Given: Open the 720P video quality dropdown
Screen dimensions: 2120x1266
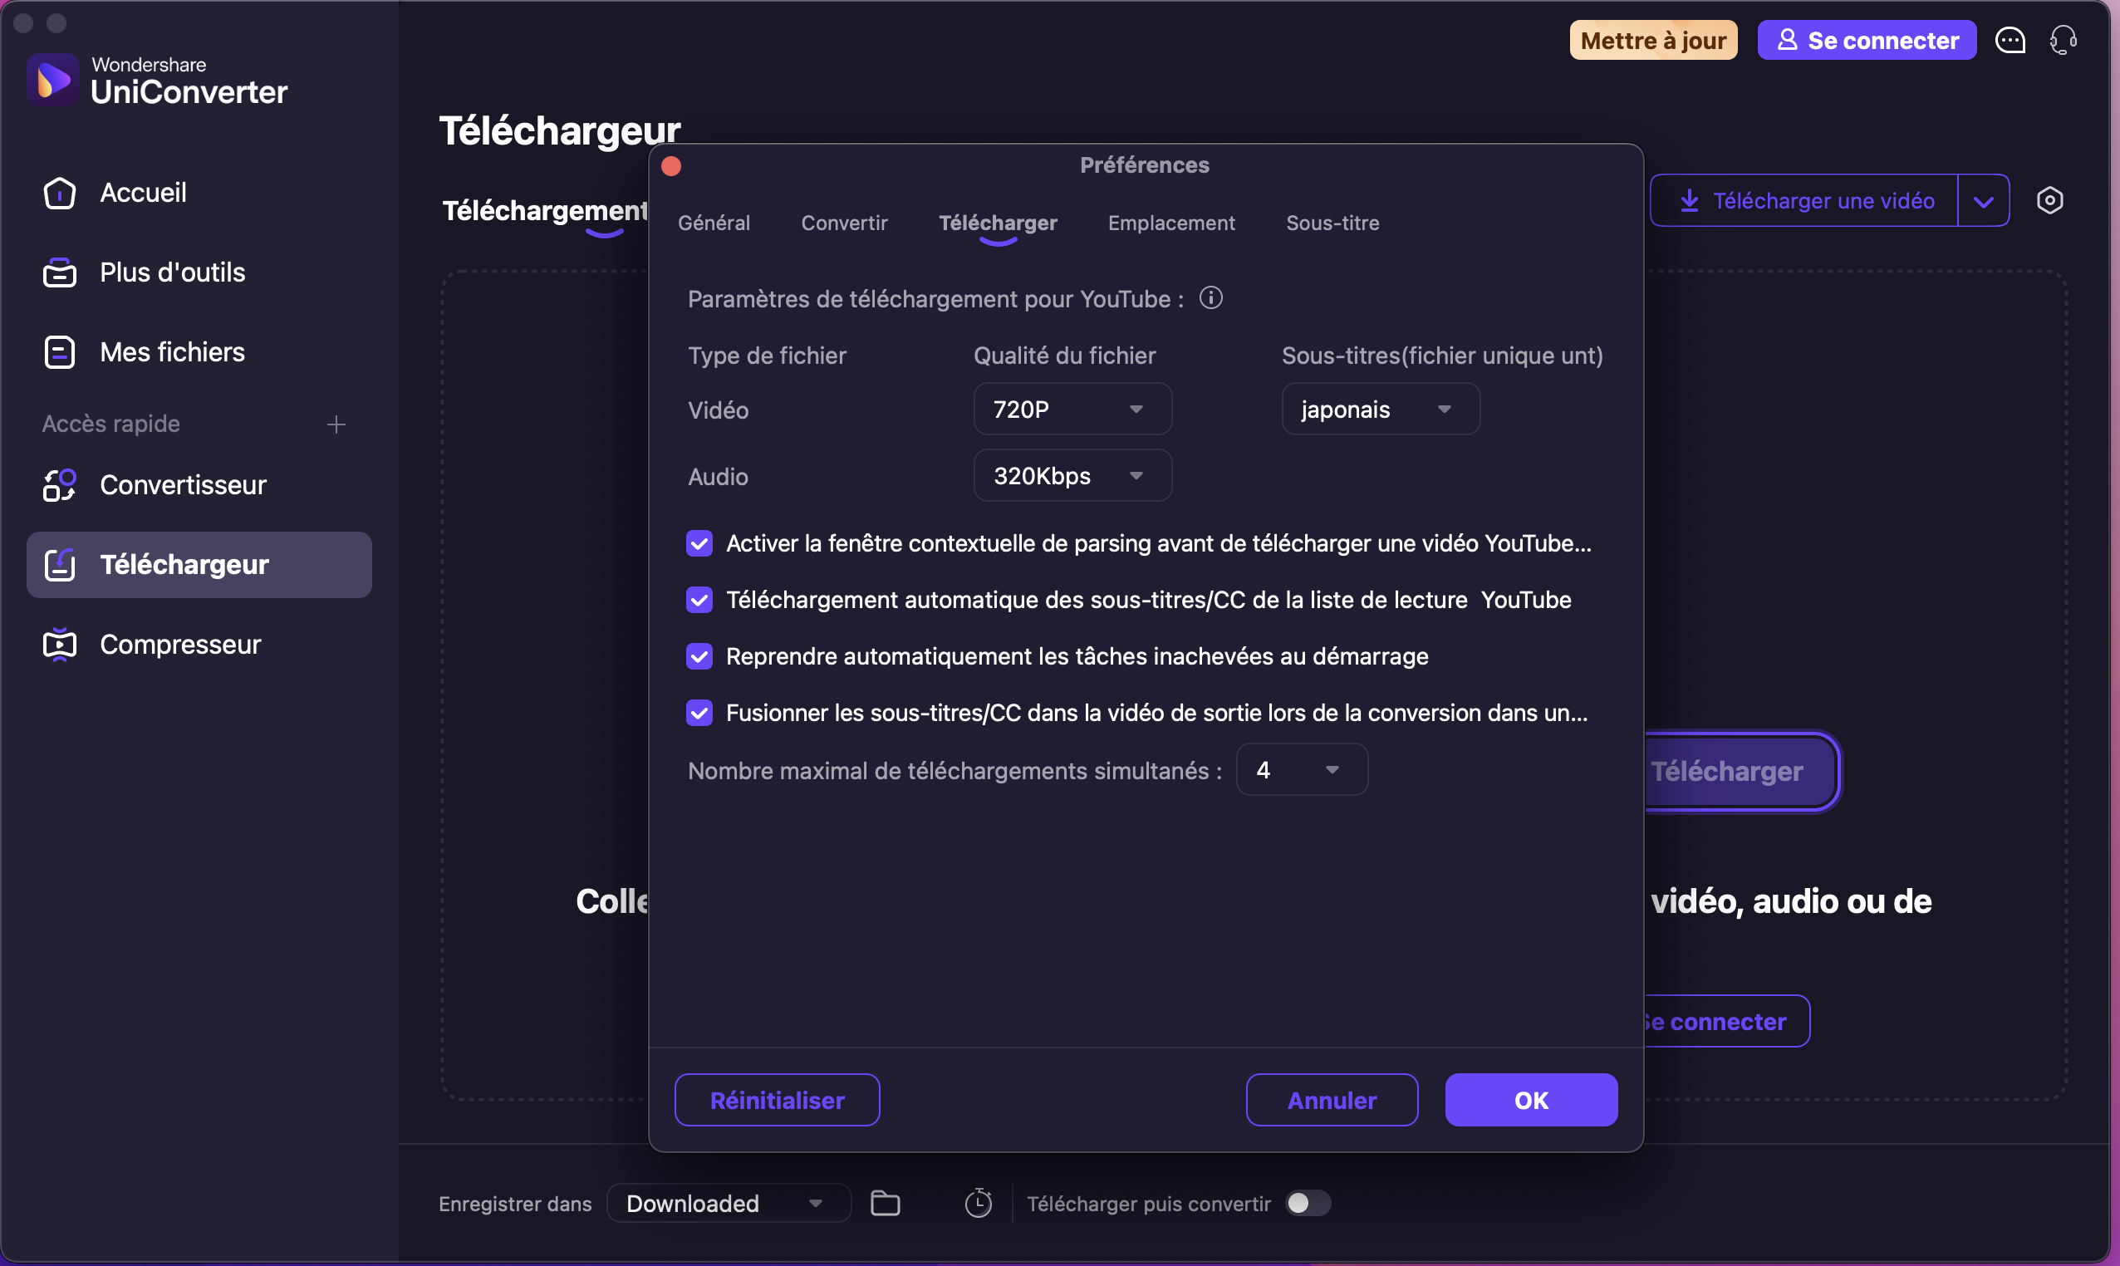Looking at the screenshot, I should (1072, 410).
